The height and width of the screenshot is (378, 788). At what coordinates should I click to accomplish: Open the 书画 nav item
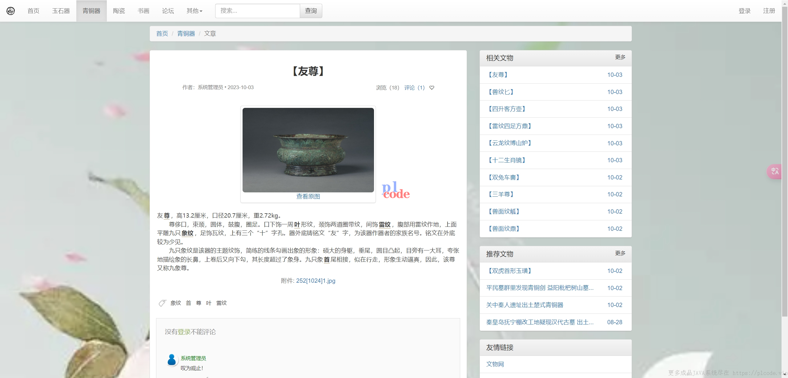143,11
